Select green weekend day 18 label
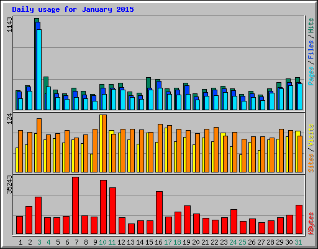The height and width of the screenshot is (249, 318). (177, 242)
